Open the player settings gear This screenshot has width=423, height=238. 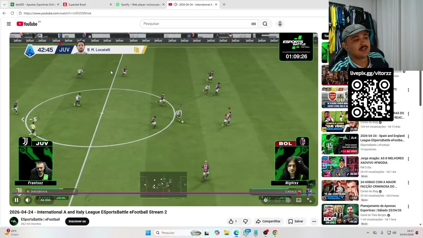click(288, 200)
